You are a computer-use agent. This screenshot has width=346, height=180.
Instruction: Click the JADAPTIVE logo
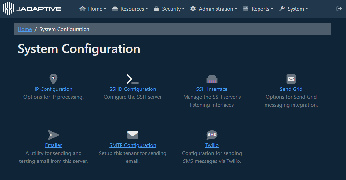(x=32, y=9)
